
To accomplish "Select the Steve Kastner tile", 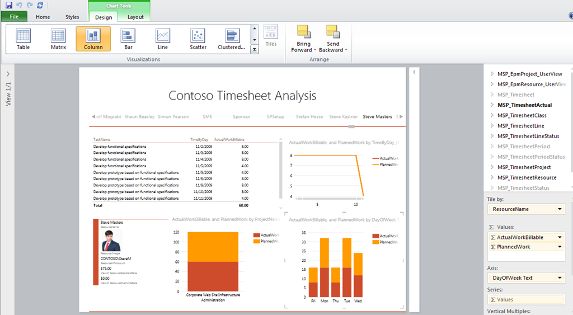I will (343, 116).
